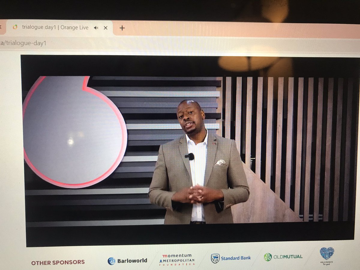Click the Barloworld wordmark
The height and width of the screenshot is (270, 360).
click(133, 260)
